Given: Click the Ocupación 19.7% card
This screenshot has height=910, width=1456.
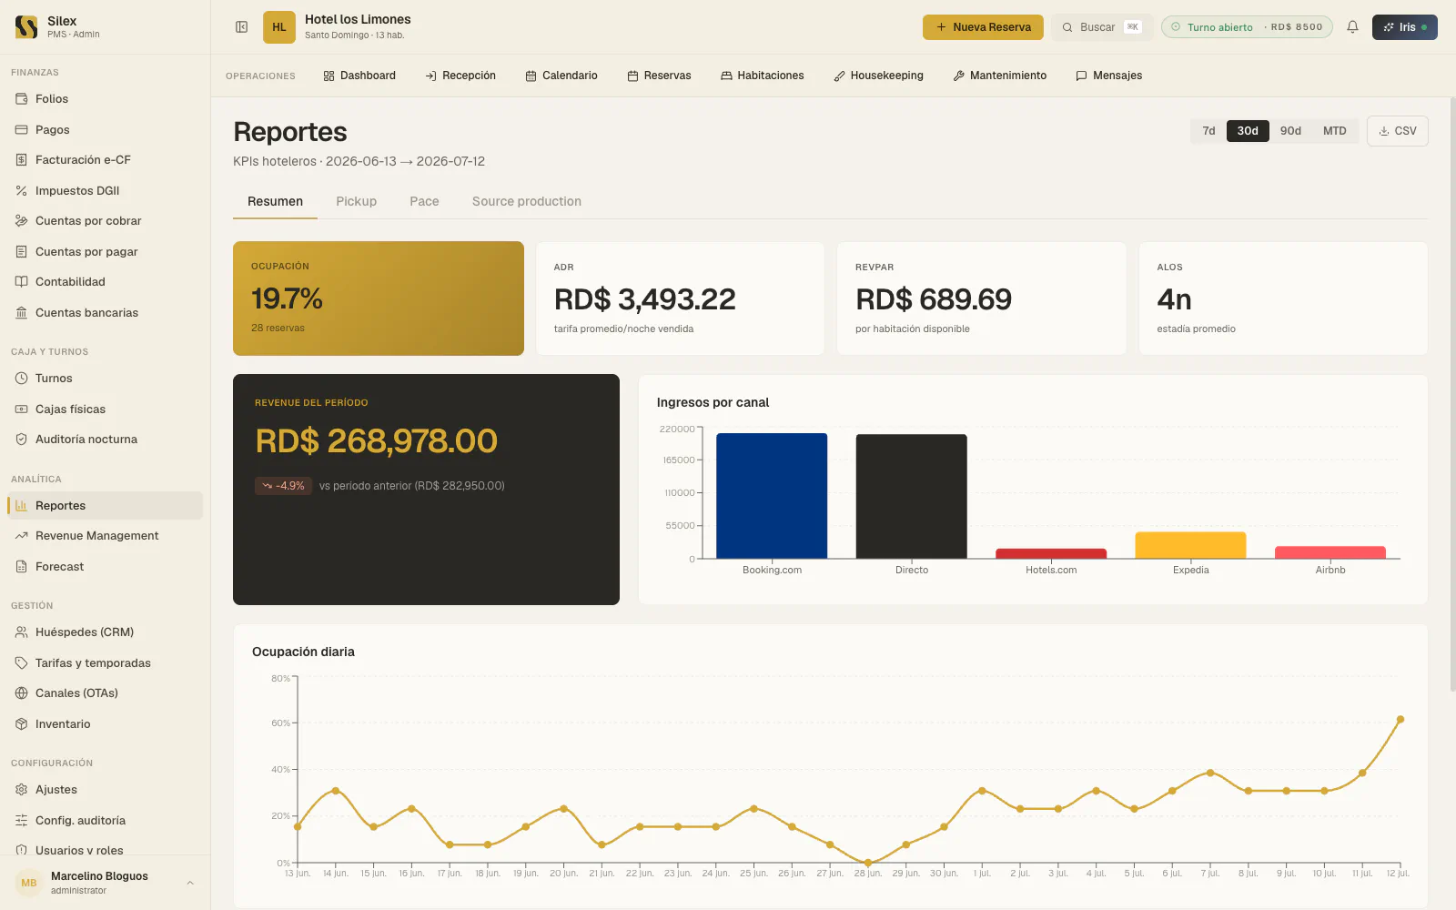Looking at the screenshot, I should [379, 298].
